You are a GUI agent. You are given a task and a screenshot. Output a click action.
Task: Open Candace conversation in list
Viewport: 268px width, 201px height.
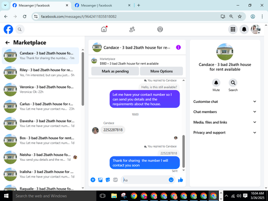pyautogui.click(x=40, y=56)
